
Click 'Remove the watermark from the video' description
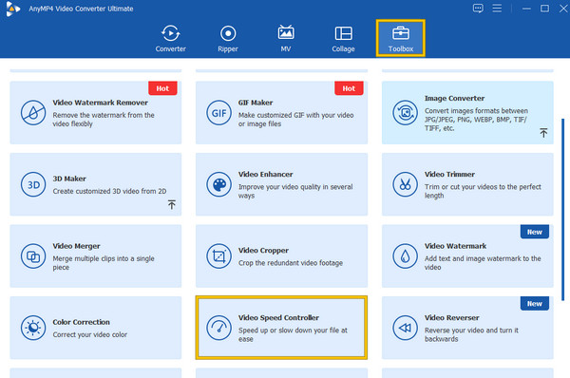(x=104, y=120)
